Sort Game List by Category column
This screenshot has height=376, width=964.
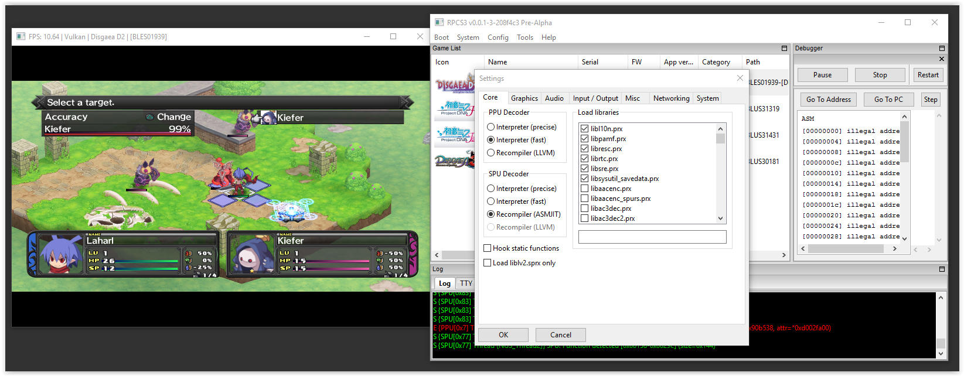[x=720, y=62]
